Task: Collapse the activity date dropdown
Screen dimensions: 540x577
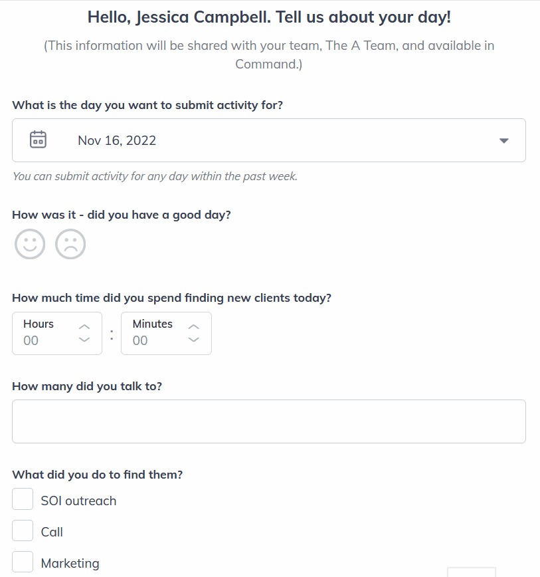Action: pyautogui.click(x=503, y=140)
